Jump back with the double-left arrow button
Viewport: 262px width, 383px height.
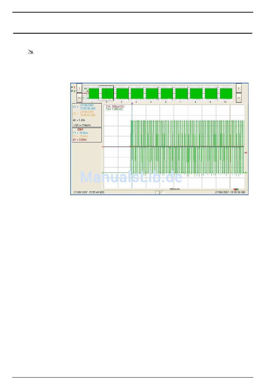coord(79,98)
